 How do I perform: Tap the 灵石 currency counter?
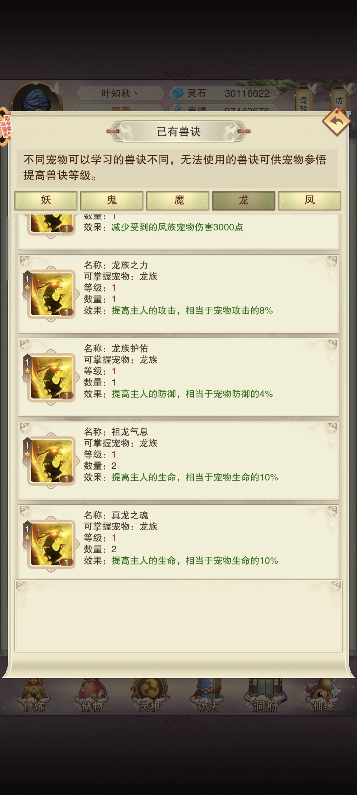coord(223,93)
